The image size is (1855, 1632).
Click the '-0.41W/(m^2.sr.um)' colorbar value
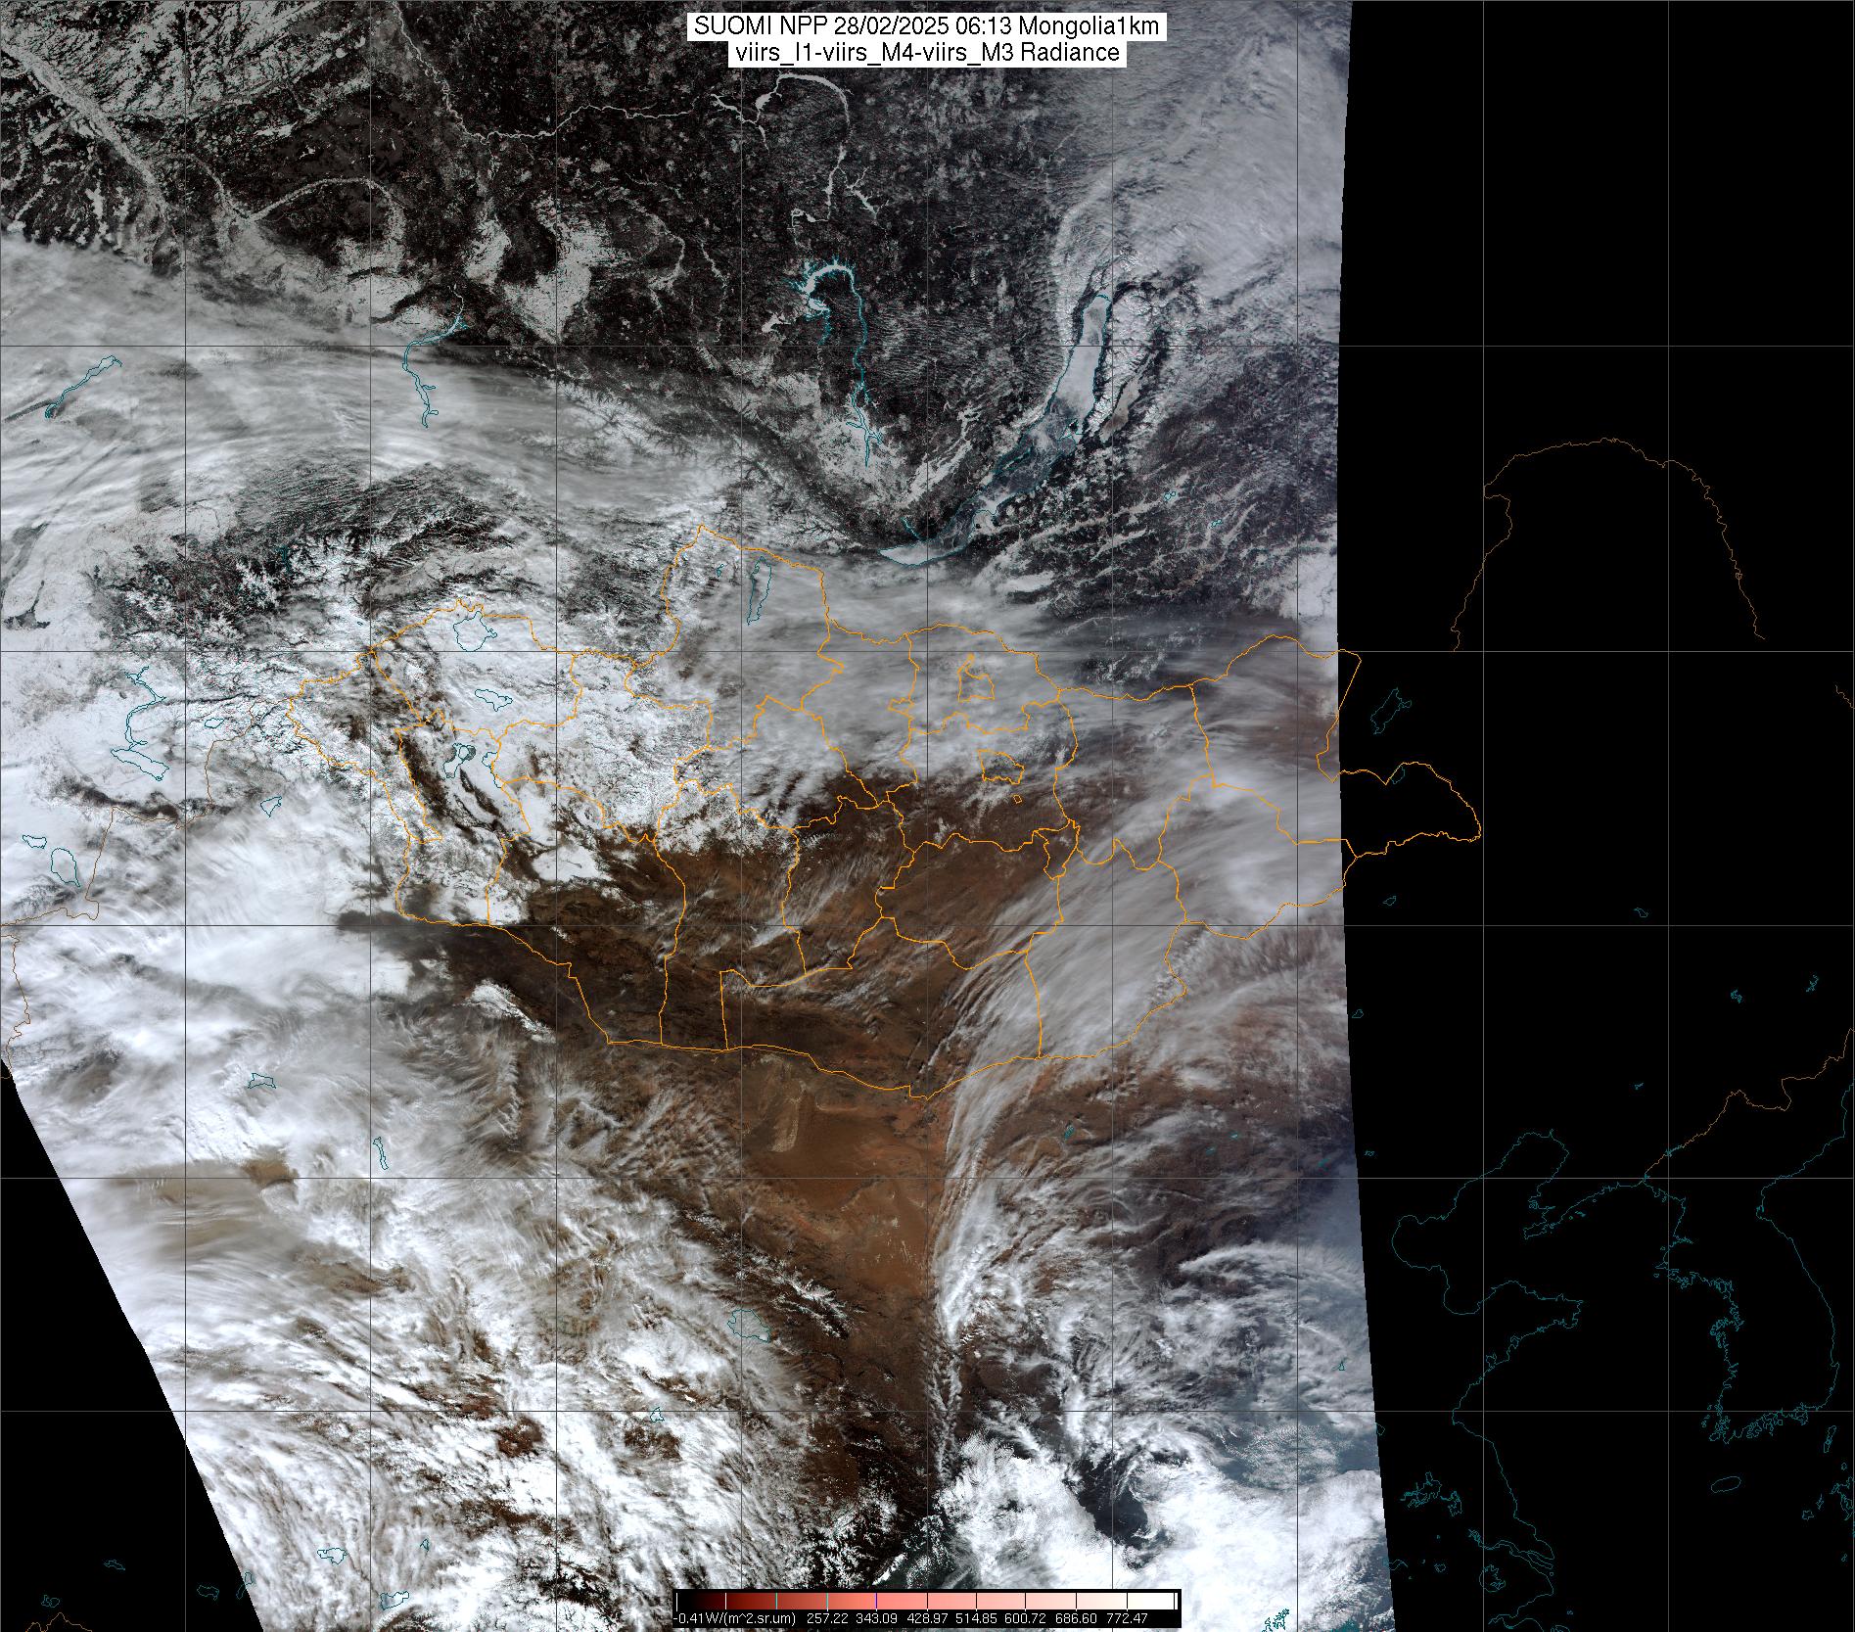(734, 1618)
